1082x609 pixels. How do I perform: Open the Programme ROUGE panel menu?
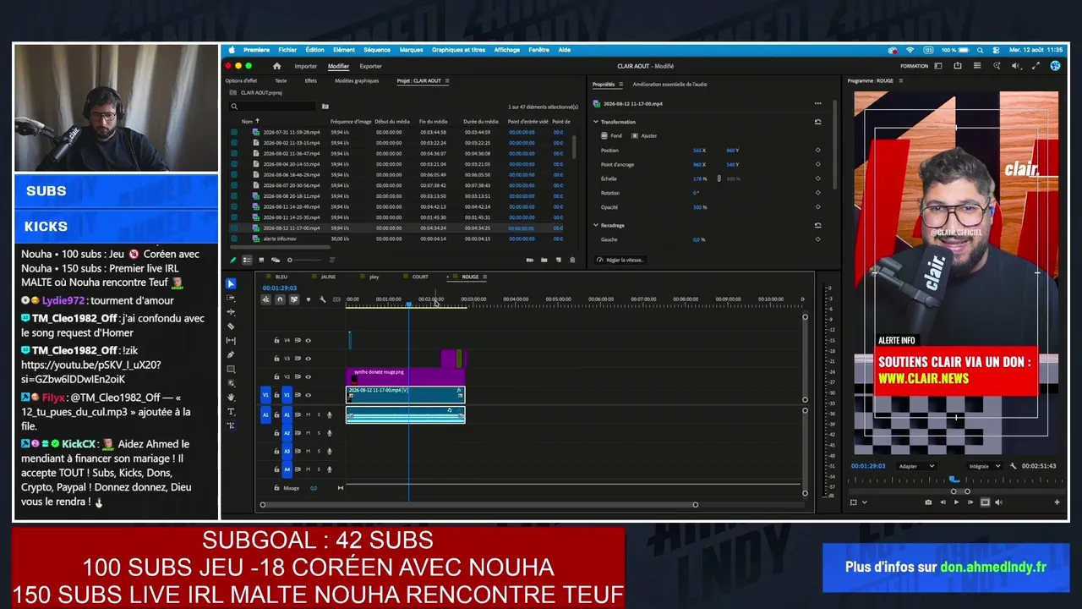tap(900, 81)
